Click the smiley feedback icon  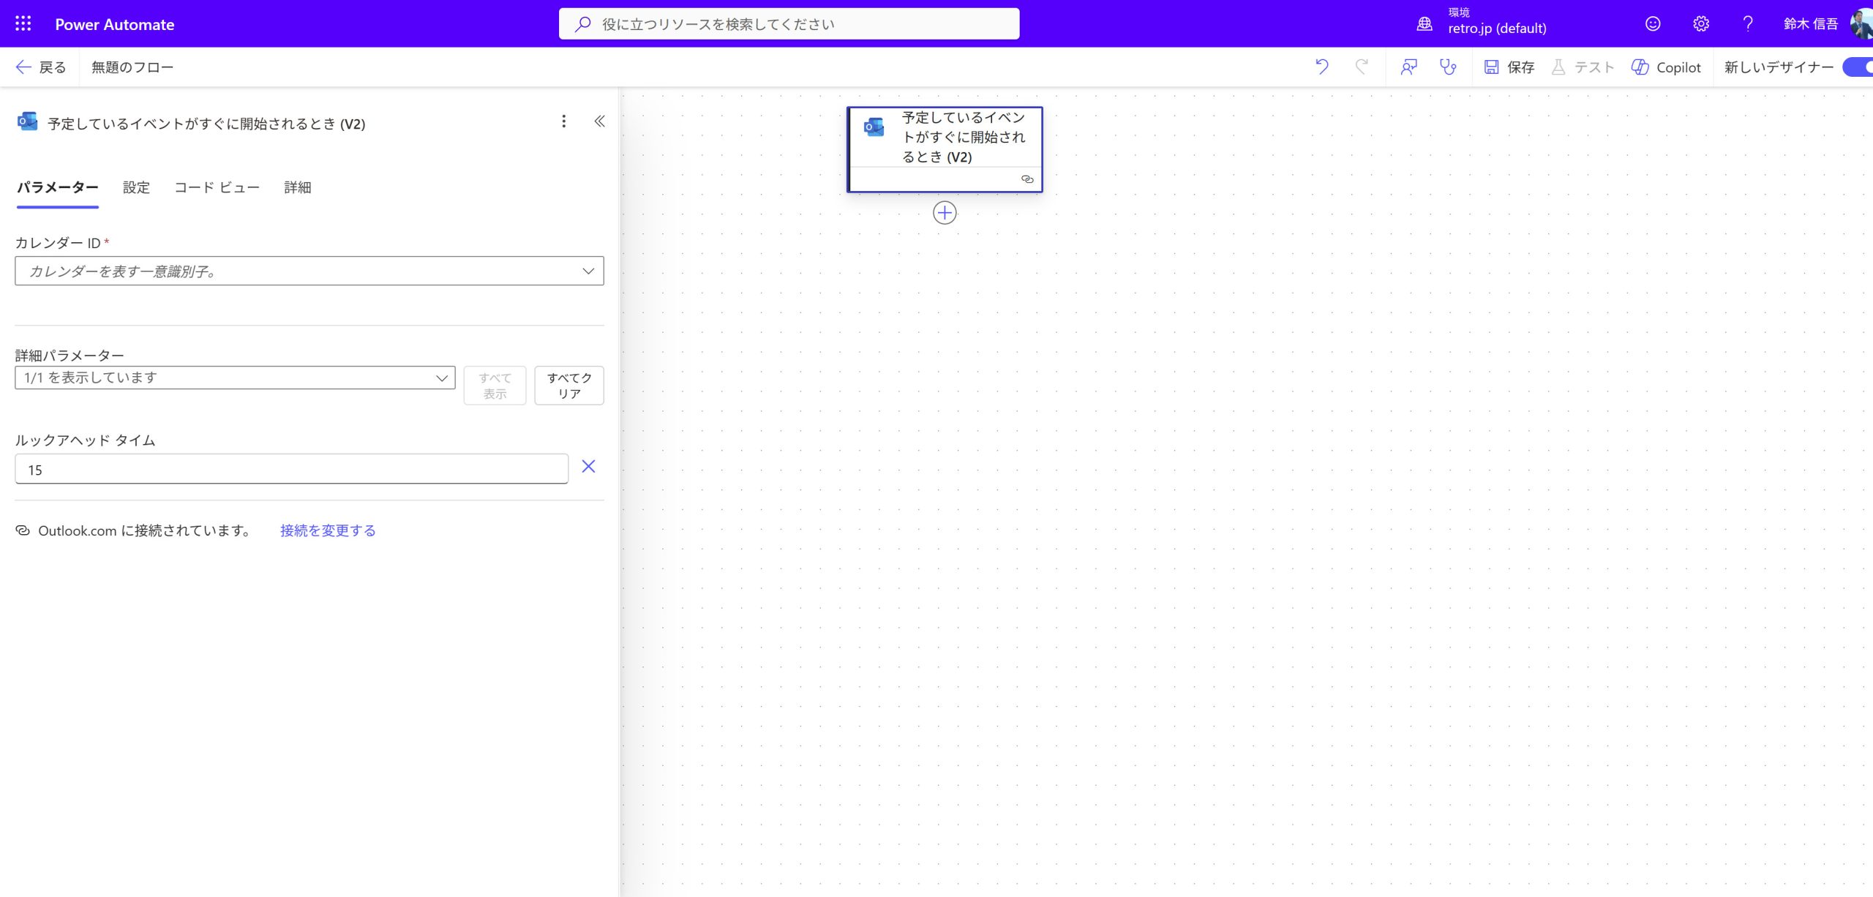(1653, 23)
